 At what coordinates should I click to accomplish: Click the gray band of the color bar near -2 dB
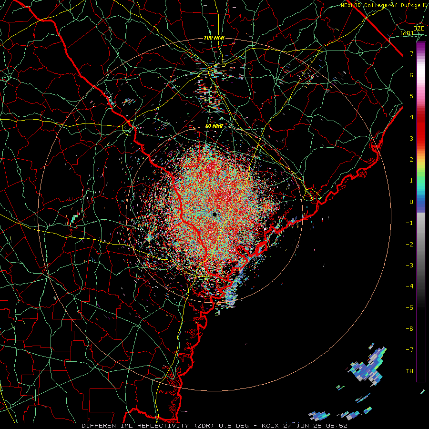421,244
